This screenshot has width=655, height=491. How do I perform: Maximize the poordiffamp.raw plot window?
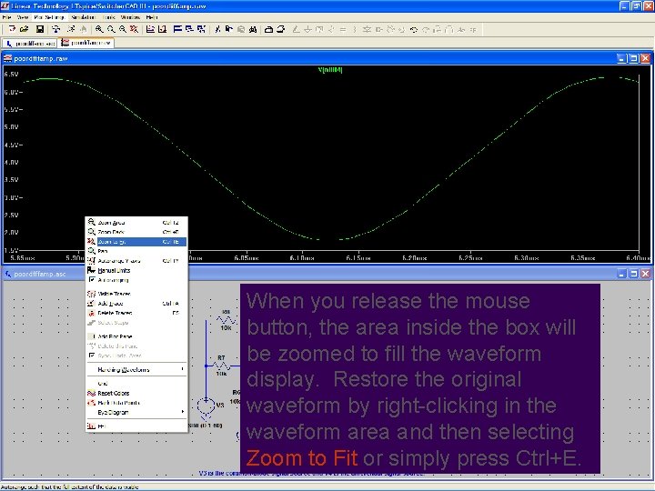click(x=633, y=59)
